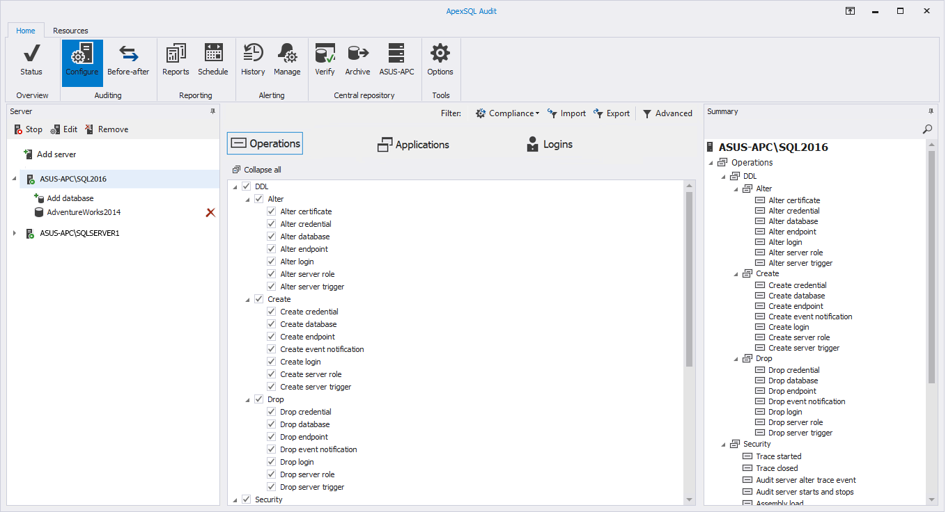Click Audit server starts and stops

[805, 492]
